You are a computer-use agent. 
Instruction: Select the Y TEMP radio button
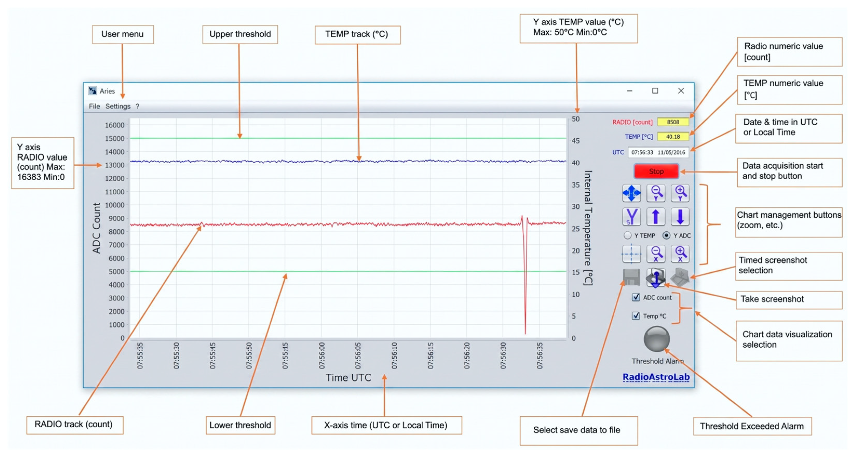pos(627,235)
